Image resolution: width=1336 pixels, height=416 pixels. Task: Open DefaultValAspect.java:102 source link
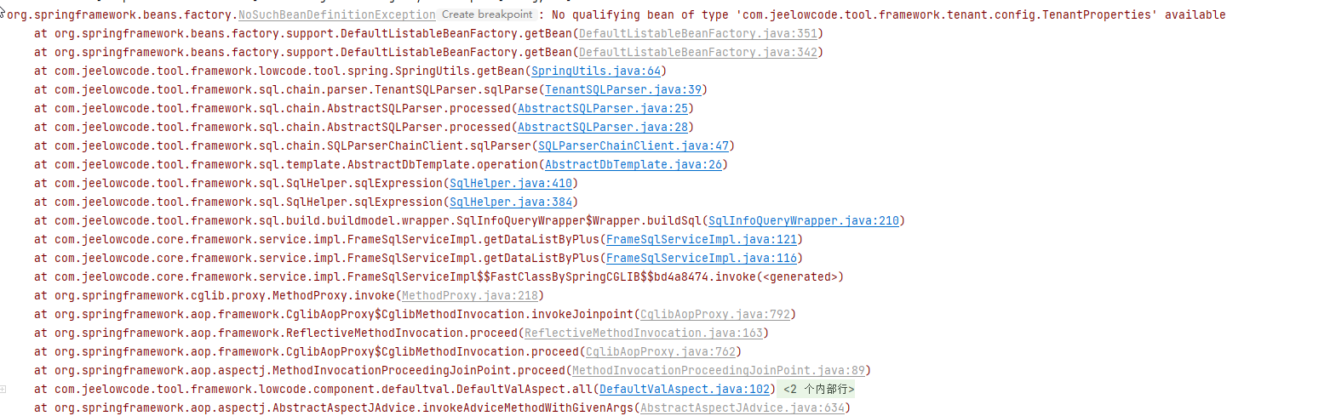[x=684, y=389]
